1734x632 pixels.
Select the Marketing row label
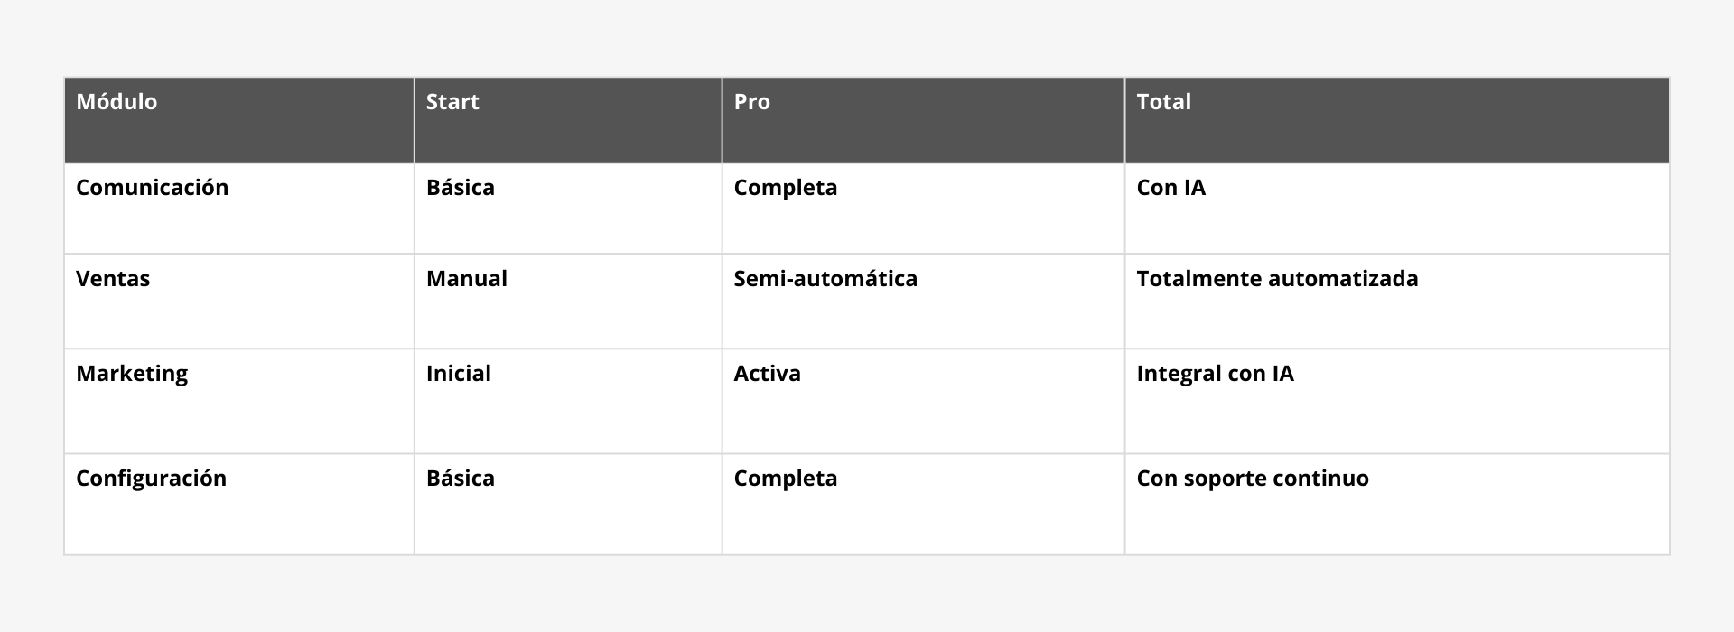(132, 374)
